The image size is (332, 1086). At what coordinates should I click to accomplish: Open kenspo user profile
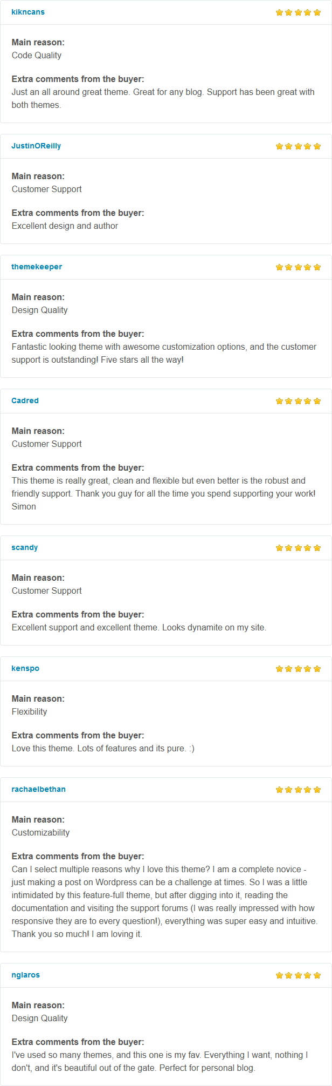tap(25, 668)
